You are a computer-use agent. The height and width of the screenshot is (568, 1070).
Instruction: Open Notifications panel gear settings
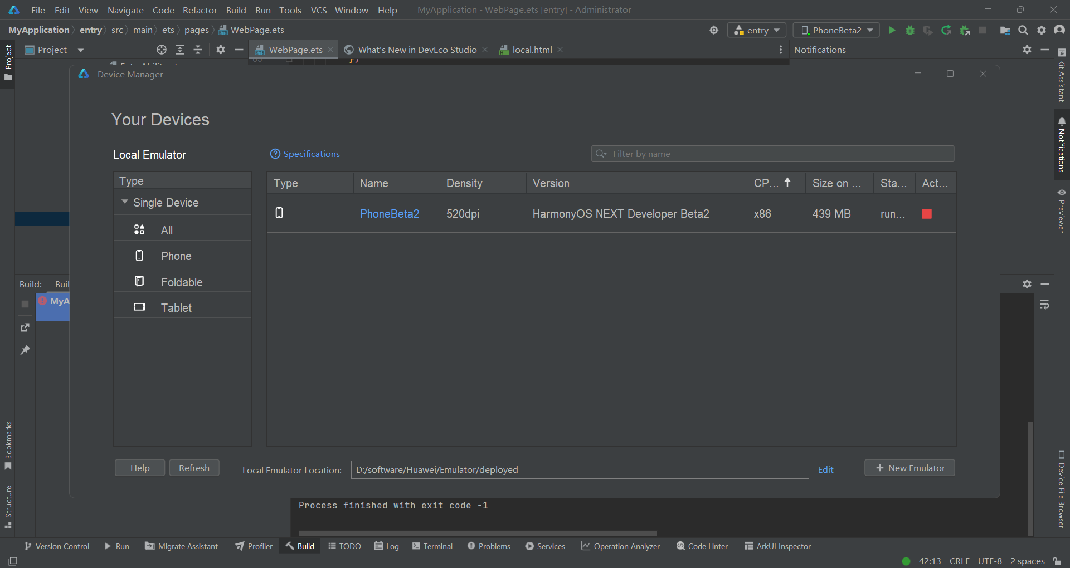point(1027,50)
